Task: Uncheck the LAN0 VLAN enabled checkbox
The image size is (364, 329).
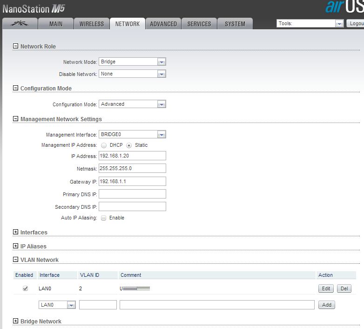Action: 25,288
